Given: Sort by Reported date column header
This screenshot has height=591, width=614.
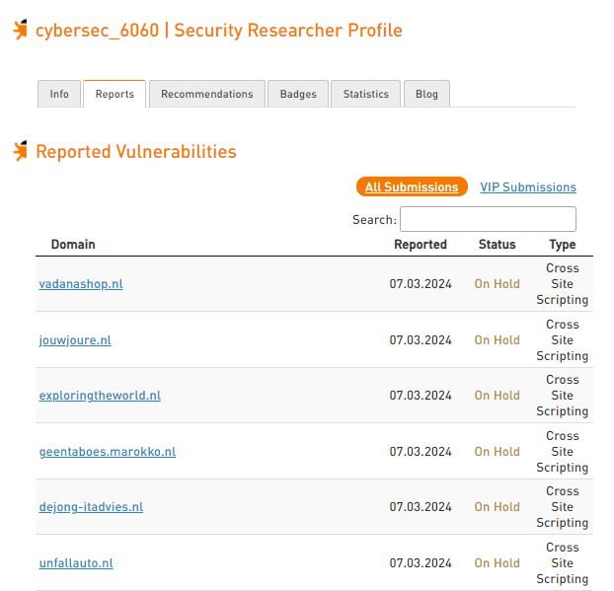Looking at the screenshot, I should click(x=421, y=245).
